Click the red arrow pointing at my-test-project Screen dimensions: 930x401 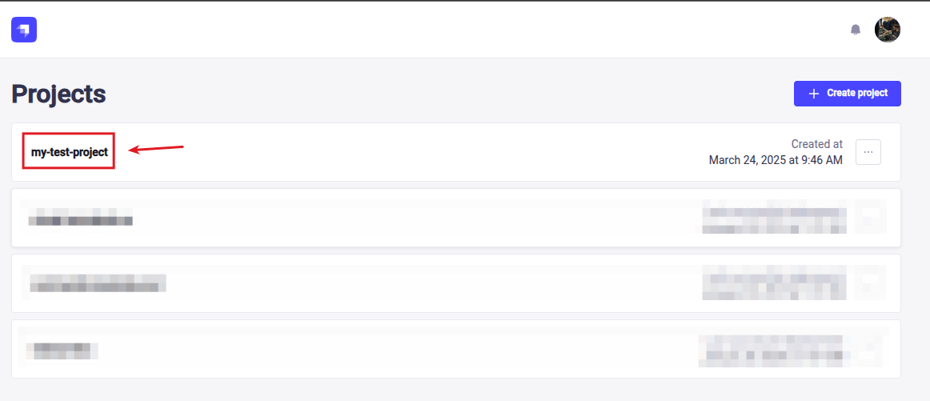point(156,149)
